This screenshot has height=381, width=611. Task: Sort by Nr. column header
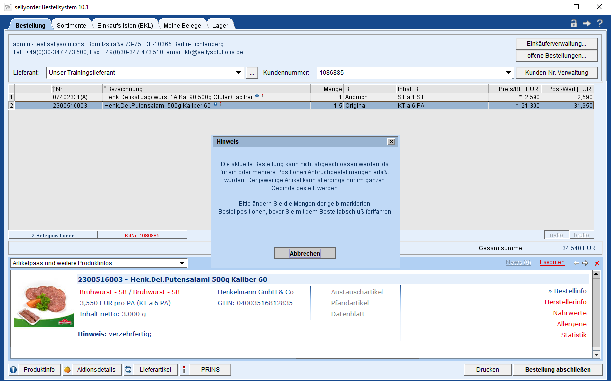point(76,89)
